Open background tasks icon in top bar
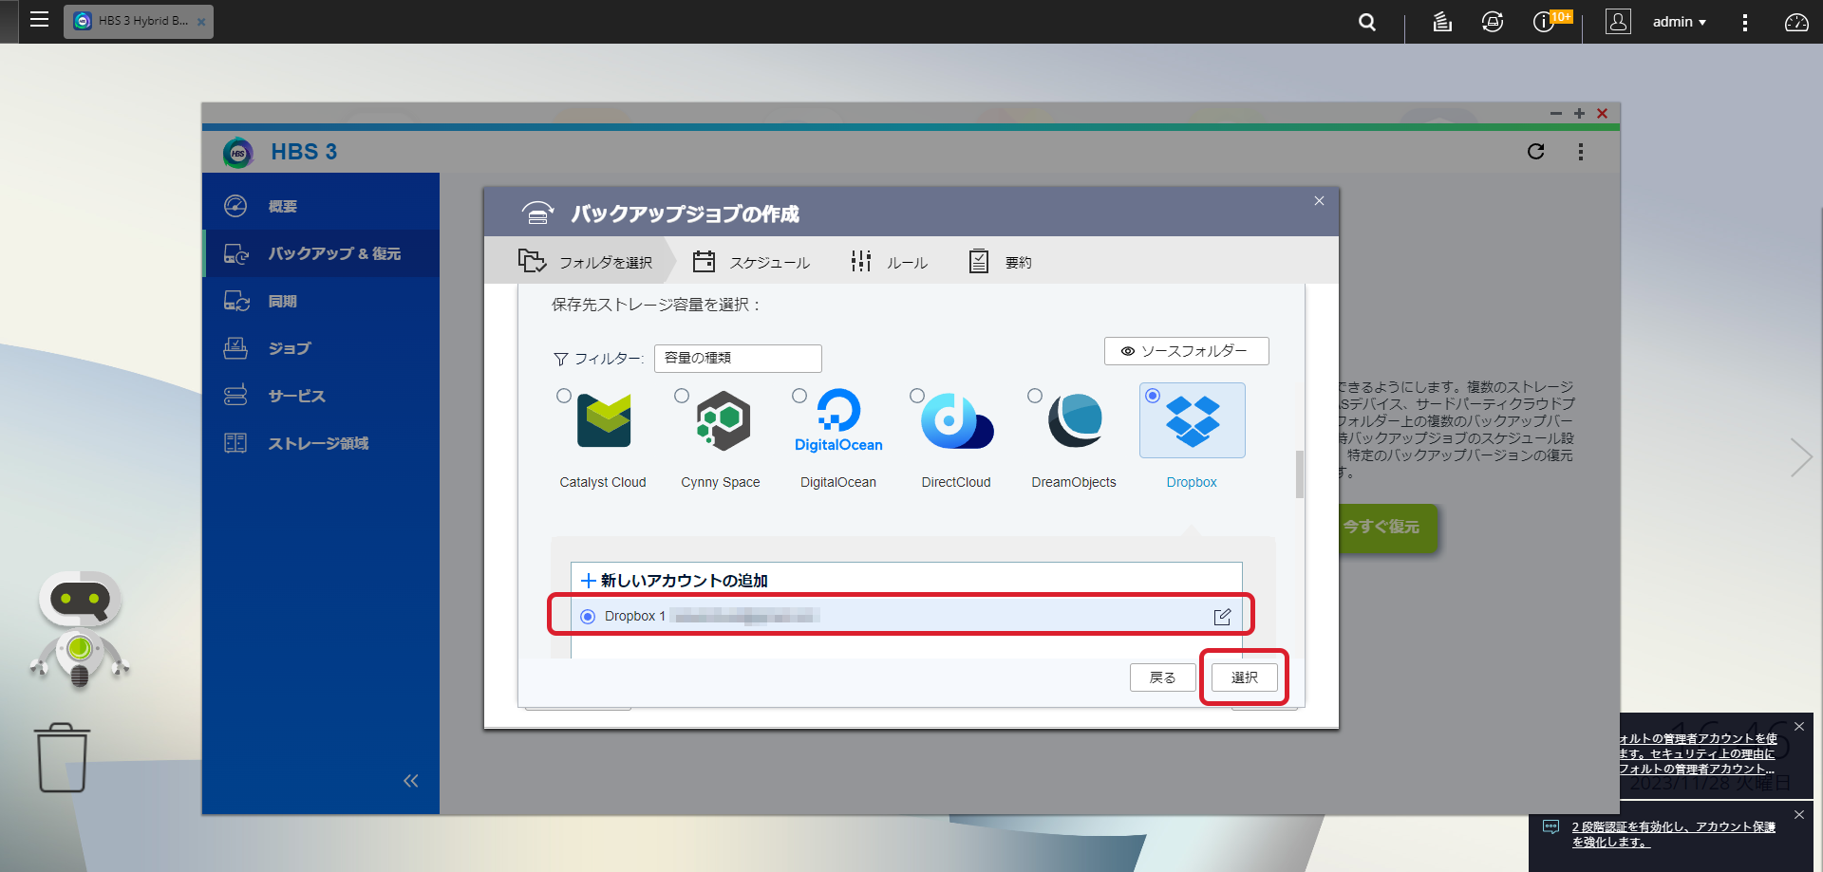The image size is (1823, 872). [x=1442, y=21]
